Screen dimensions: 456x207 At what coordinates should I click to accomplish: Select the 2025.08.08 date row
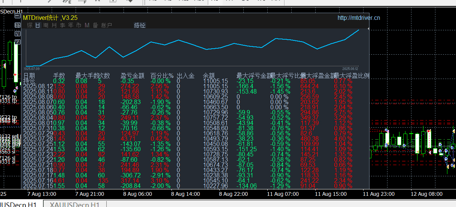[38, 97]
